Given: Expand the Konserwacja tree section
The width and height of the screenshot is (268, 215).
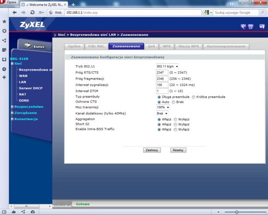Looking at the screenshot, I should 12,119.
